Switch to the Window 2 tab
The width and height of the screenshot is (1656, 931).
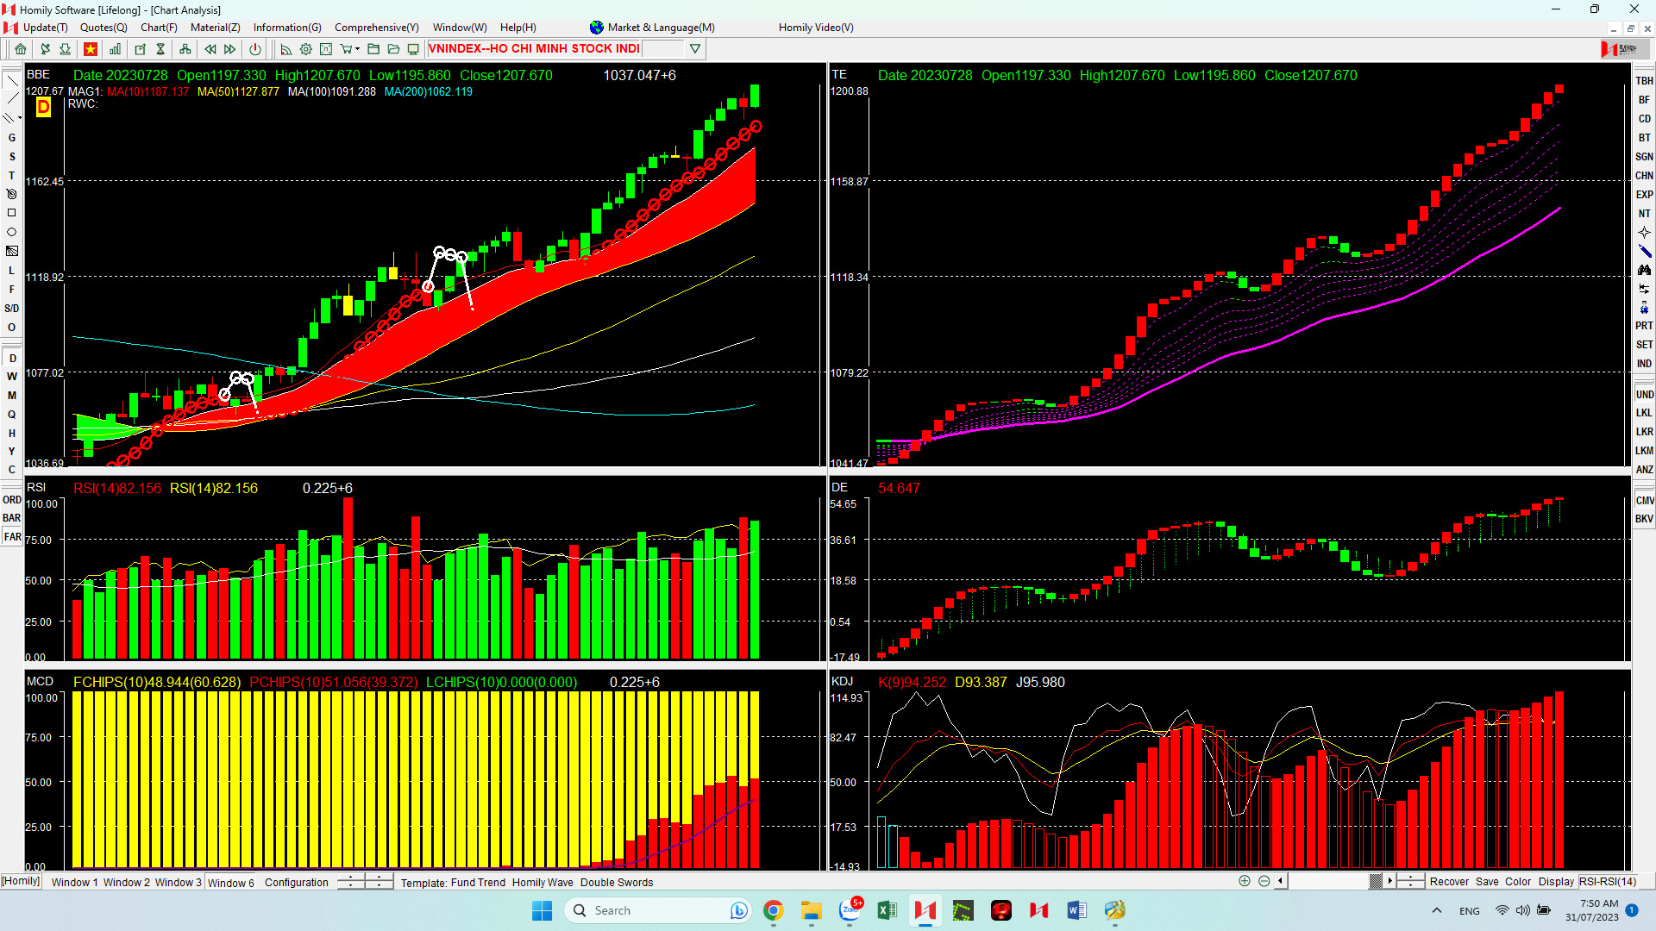(126, 882)
